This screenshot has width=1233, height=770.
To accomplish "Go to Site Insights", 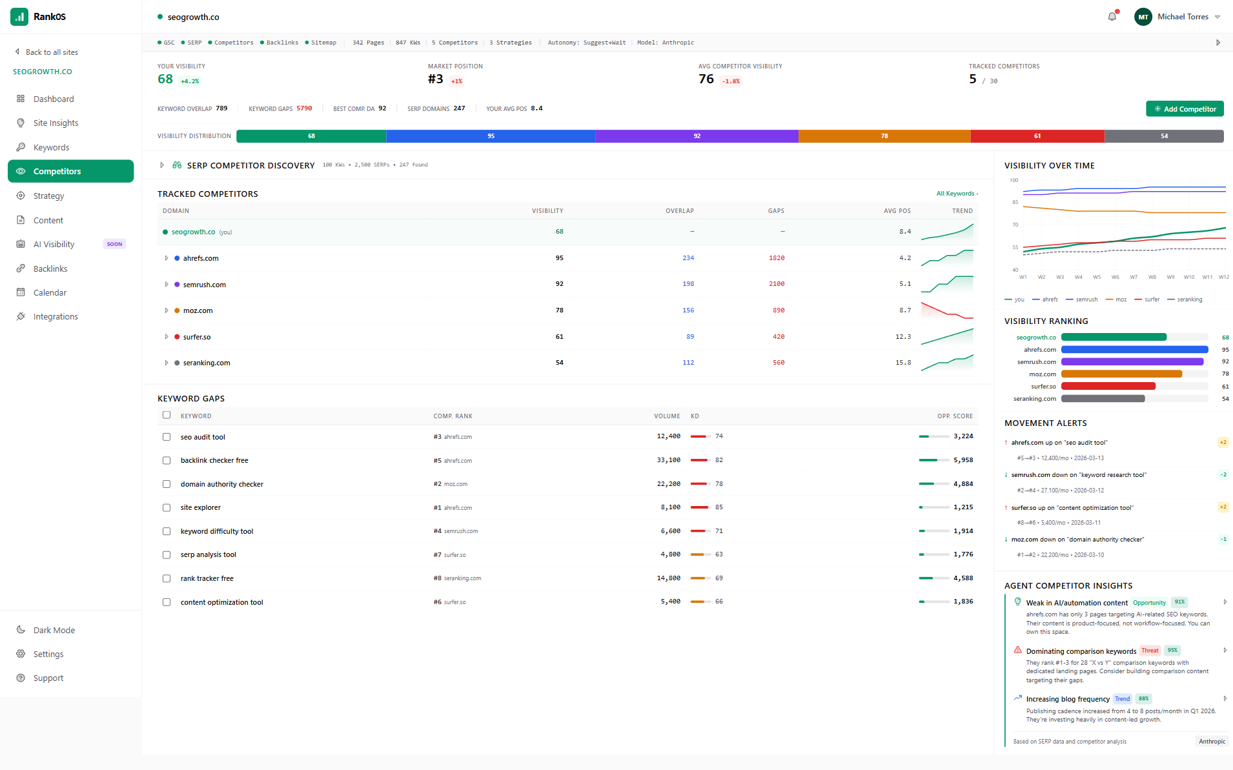I will pos(21,123).
